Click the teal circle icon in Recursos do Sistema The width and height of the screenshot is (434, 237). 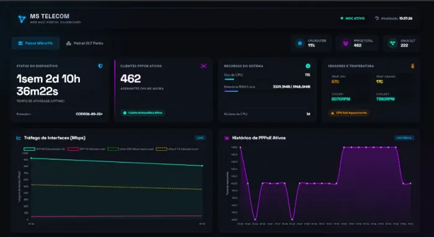coord(308,66)
